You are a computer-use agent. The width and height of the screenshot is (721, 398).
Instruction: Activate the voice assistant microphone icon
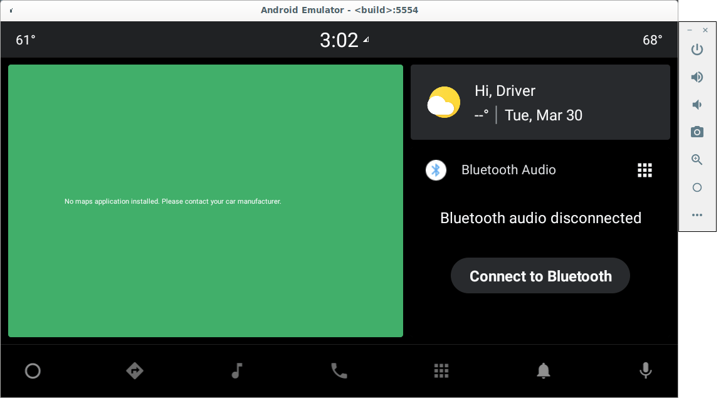(646, 370)
